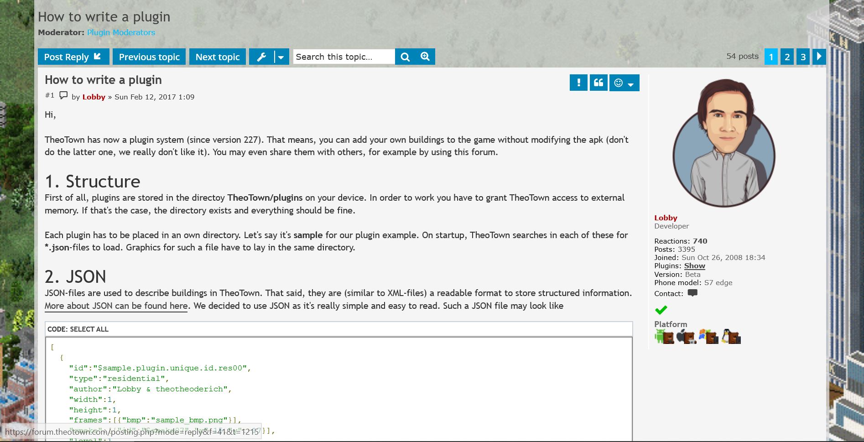Click the '2. JSON' heading
The width and height of the screenshot is (864, 442).
(x=75, y=277)
